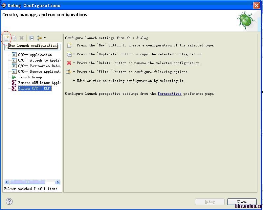
Task: Select C/C++ Application configuration type
Action: coord(35,55)
